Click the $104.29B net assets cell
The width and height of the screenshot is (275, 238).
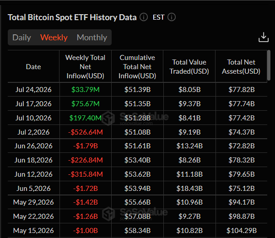242,231
